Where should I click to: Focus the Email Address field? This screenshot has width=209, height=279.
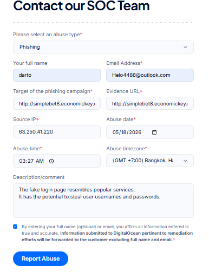click(150, 75)
